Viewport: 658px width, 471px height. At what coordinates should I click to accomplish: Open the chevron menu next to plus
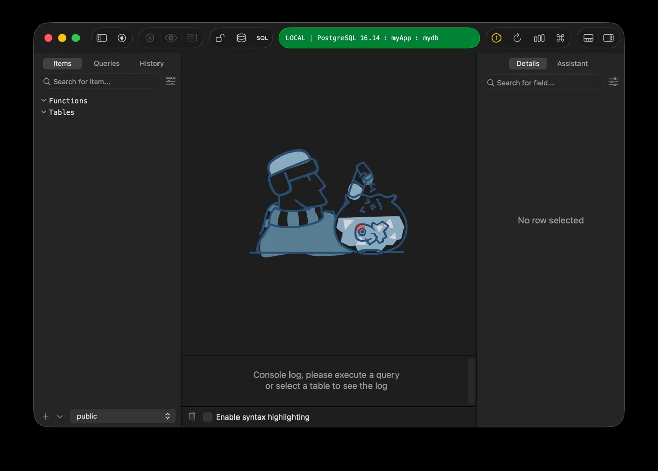[x=60, y=416]
